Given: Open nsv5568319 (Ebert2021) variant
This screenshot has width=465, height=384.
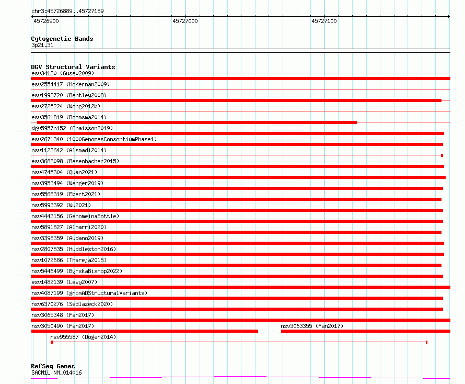Looking at the screenshot, I should pyautogui.click(x=66, y=194).
